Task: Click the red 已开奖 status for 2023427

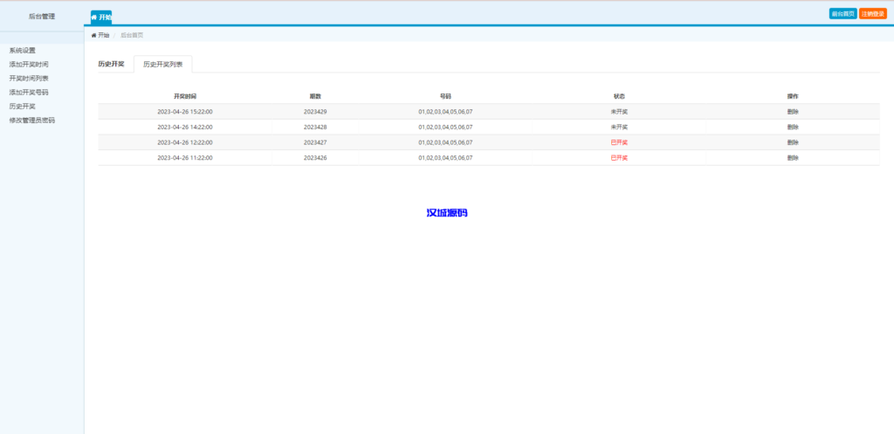Action: [619, 142]
